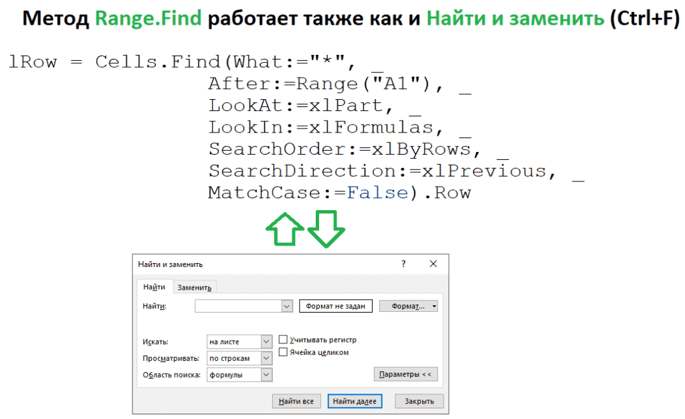
Task: Select the Найти tab
Action: (155, 286)
